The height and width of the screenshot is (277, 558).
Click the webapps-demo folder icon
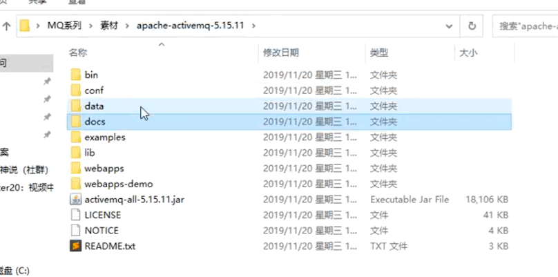coord(75,184)
